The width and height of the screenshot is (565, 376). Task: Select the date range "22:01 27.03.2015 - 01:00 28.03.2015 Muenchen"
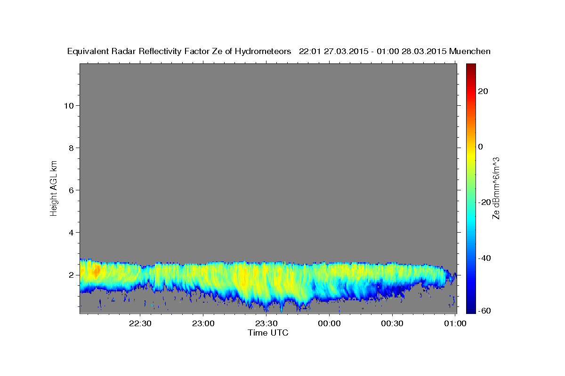(x=395, y=52)
